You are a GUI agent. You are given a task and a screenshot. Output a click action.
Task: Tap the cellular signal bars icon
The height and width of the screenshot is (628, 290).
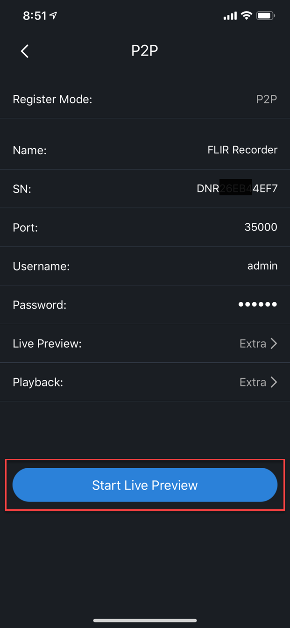point(230,16)
